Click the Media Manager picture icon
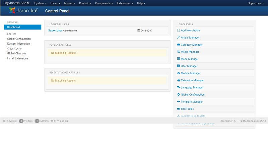 [178, 52]
